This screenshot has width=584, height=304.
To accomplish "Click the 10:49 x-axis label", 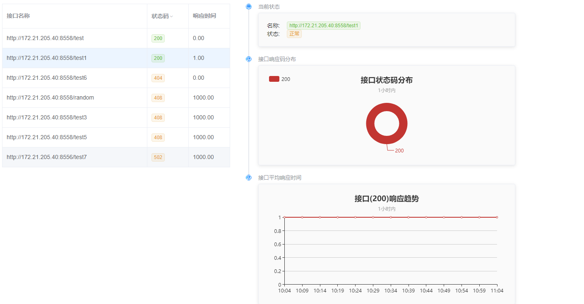I will tap(444, 291).
